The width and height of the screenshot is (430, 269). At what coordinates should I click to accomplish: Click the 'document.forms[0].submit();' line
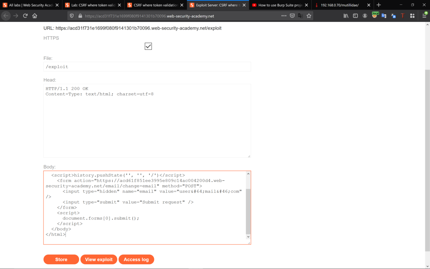pyautogui.click(x=101, y=218)
